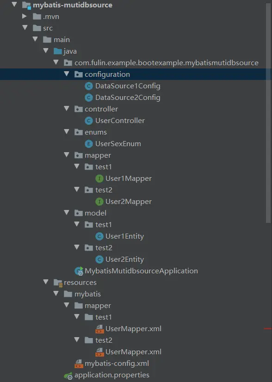Click the UserMapper.xml icon under resources test1

coord(99,329)
